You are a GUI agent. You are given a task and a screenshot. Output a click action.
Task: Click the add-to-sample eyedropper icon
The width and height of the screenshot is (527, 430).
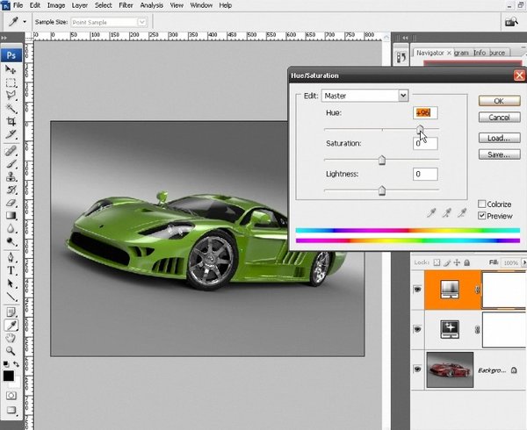[446, 211]
